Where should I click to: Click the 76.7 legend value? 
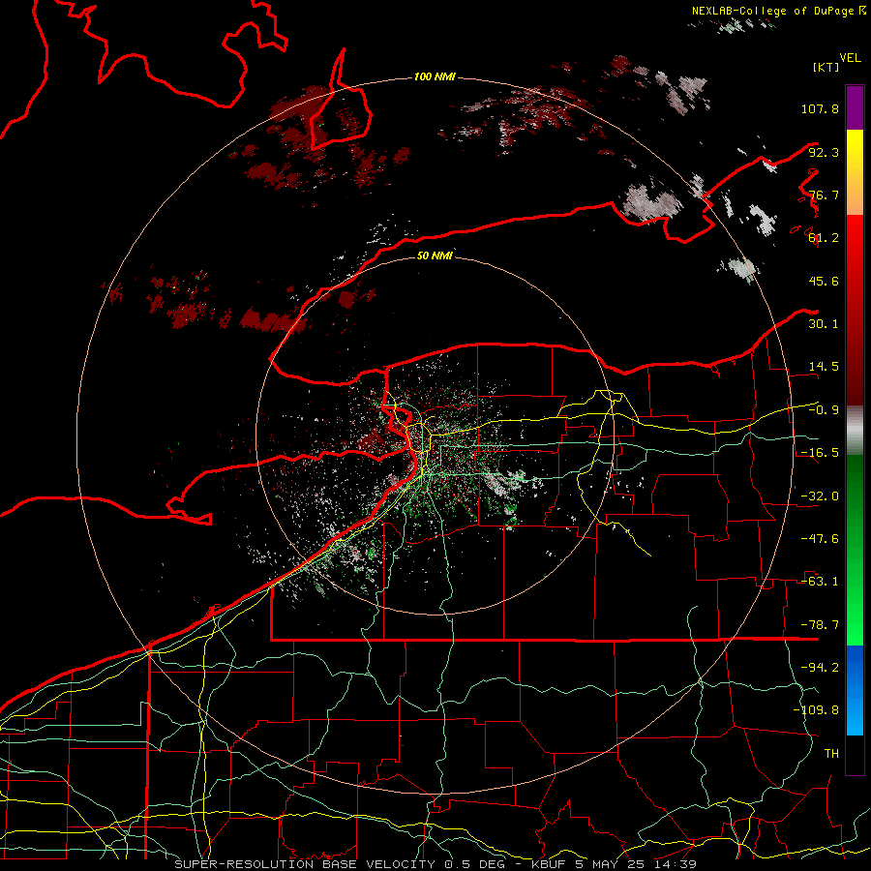pyautogui.click(x=824, y=195)
